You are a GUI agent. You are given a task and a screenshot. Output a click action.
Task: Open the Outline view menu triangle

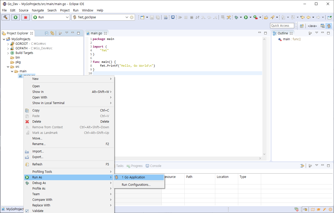click(x=317, y=33)
